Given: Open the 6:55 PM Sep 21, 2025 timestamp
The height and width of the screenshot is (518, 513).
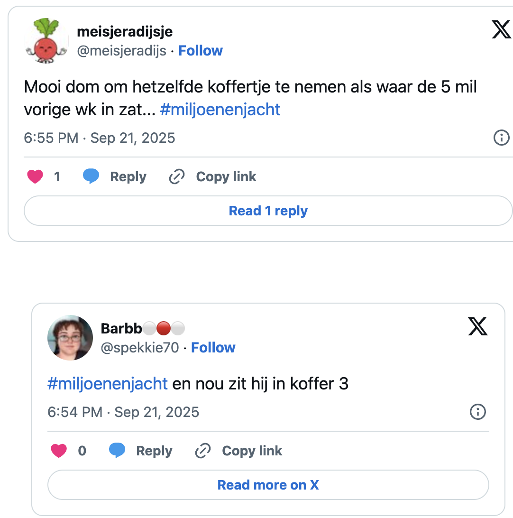Looking at the screenshot, I should click(x=100, y=138).
